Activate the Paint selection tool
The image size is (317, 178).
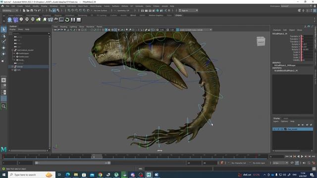pos(3,42)
